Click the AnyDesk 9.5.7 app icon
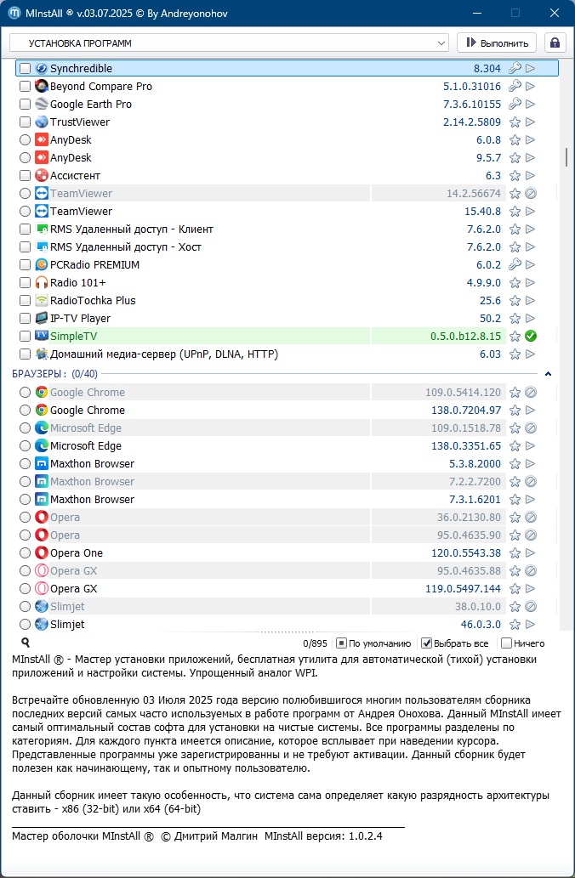The image size is (575, 878). click(42, 158)
